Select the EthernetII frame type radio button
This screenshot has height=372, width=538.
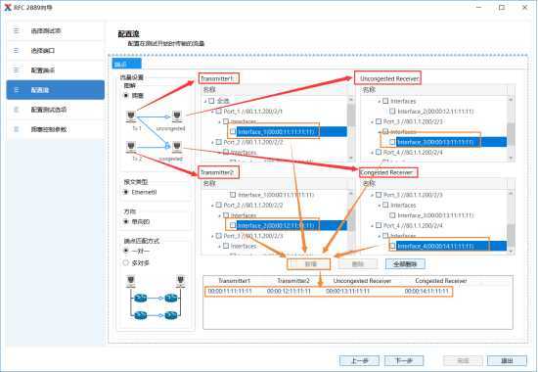point(126,192)
